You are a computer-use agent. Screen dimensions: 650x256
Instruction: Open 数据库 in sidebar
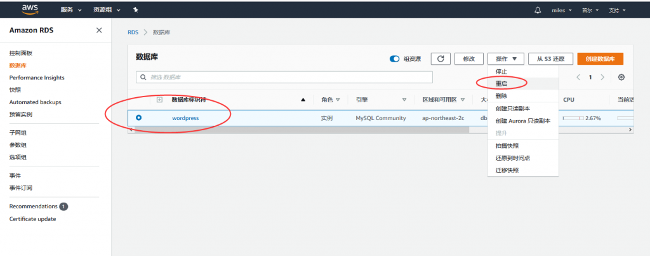coord(18,65)
